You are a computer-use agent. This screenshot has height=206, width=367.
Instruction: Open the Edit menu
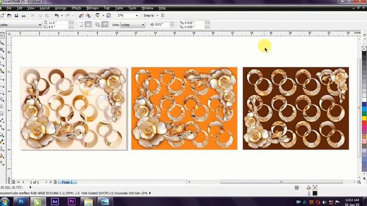pos(19,8)
